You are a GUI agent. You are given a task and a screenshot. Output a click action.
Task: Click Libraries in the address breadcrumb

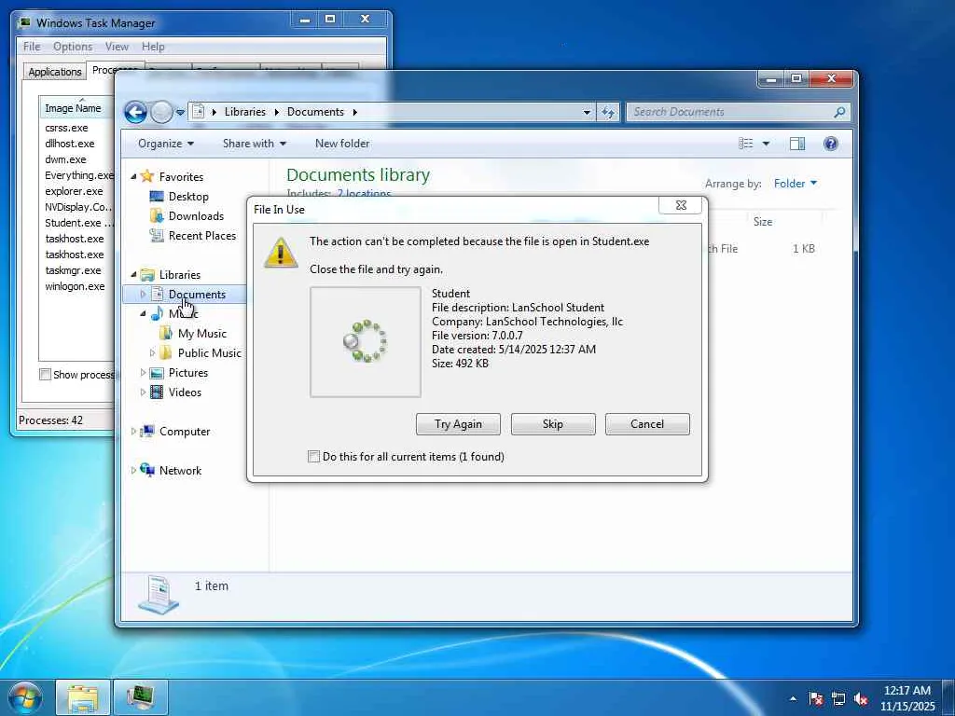click(245, 112)
